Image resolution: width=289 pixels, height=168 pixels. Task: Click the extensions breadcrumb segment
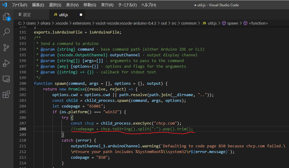pyautogui.click(x=82, y=23)
